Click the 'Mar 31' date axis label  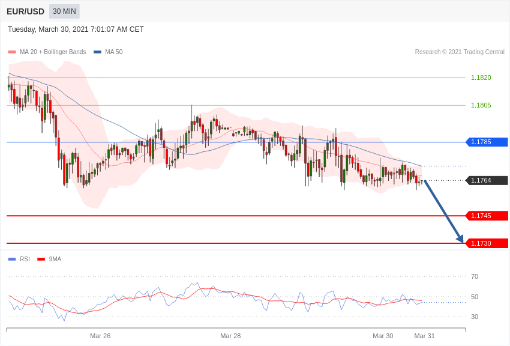424,336
